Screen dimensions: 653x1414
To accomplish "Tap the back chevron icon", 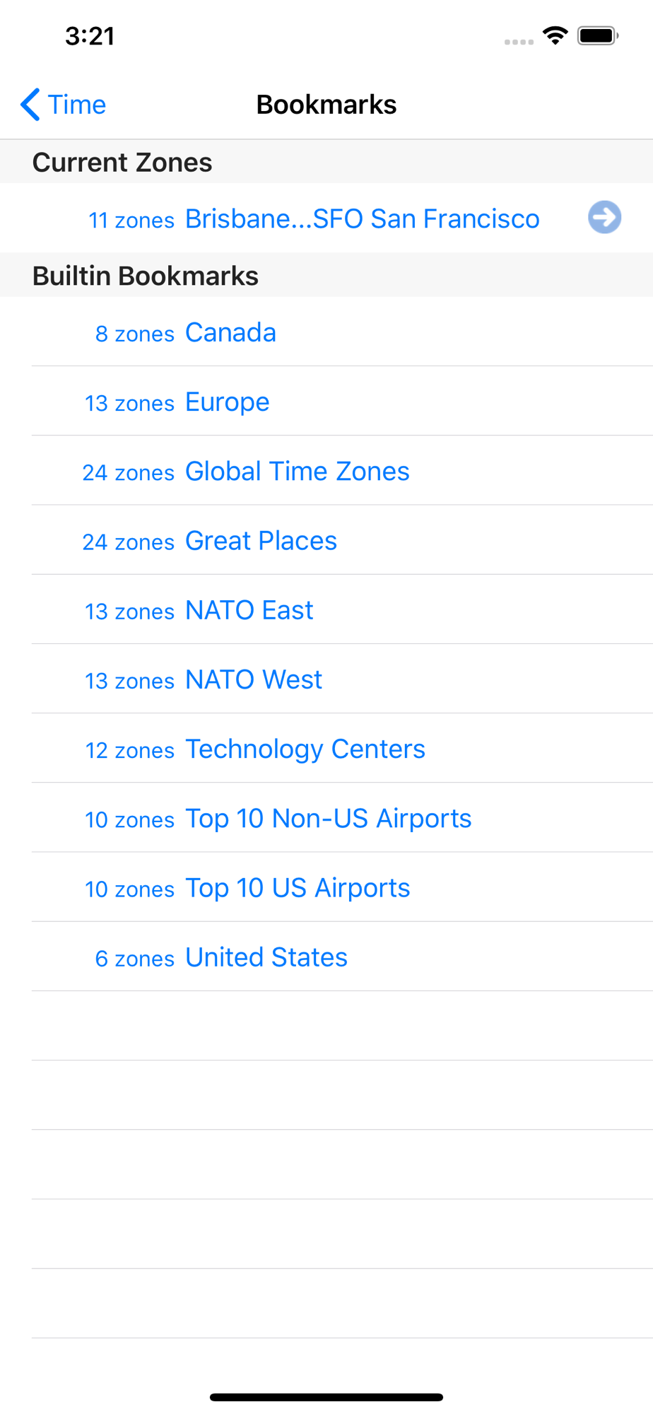I will click(30, 105).
